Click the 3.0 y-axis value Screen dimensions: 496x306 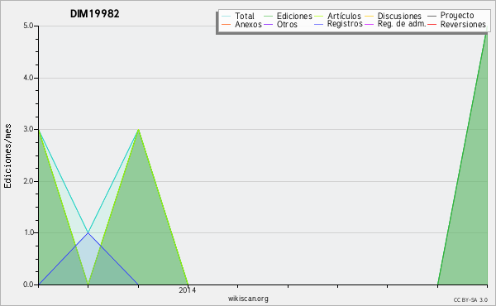point(28,129)
